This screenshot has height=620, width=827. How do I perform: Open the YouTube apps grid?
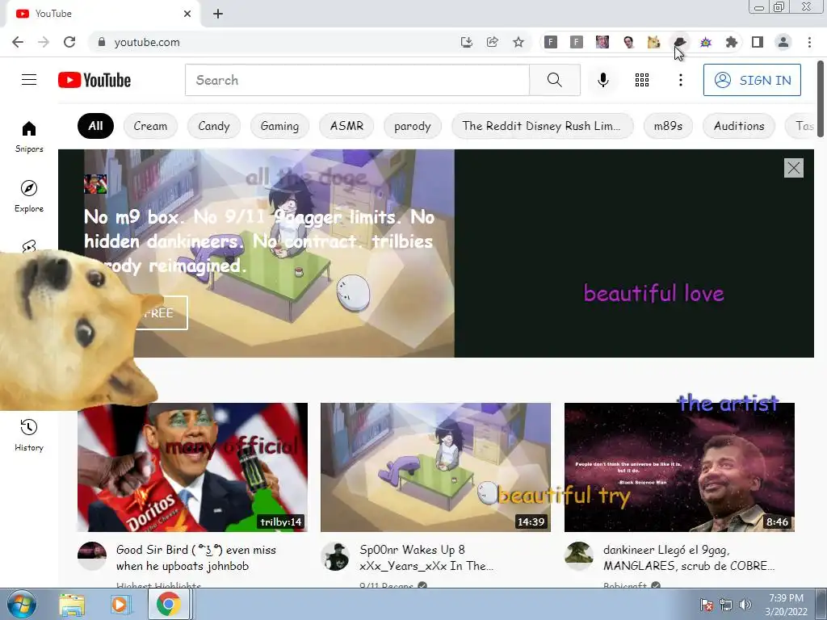point(642,80)
